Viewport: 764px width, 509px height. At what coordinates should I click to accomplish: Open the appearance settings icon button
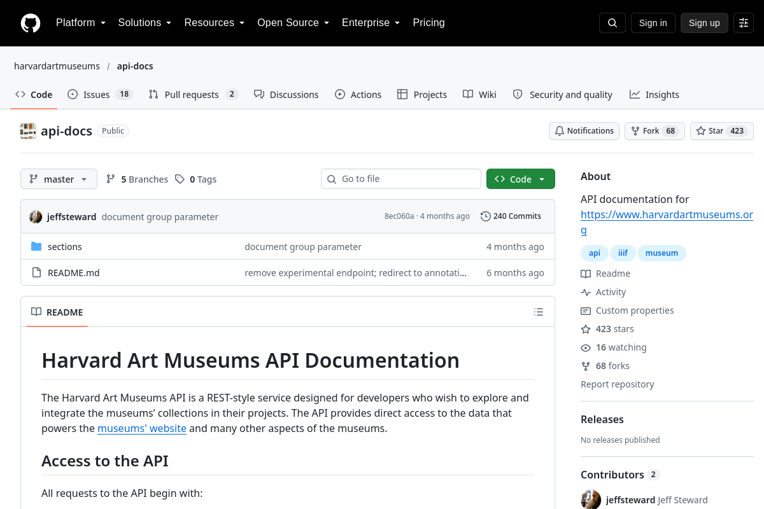744,23
